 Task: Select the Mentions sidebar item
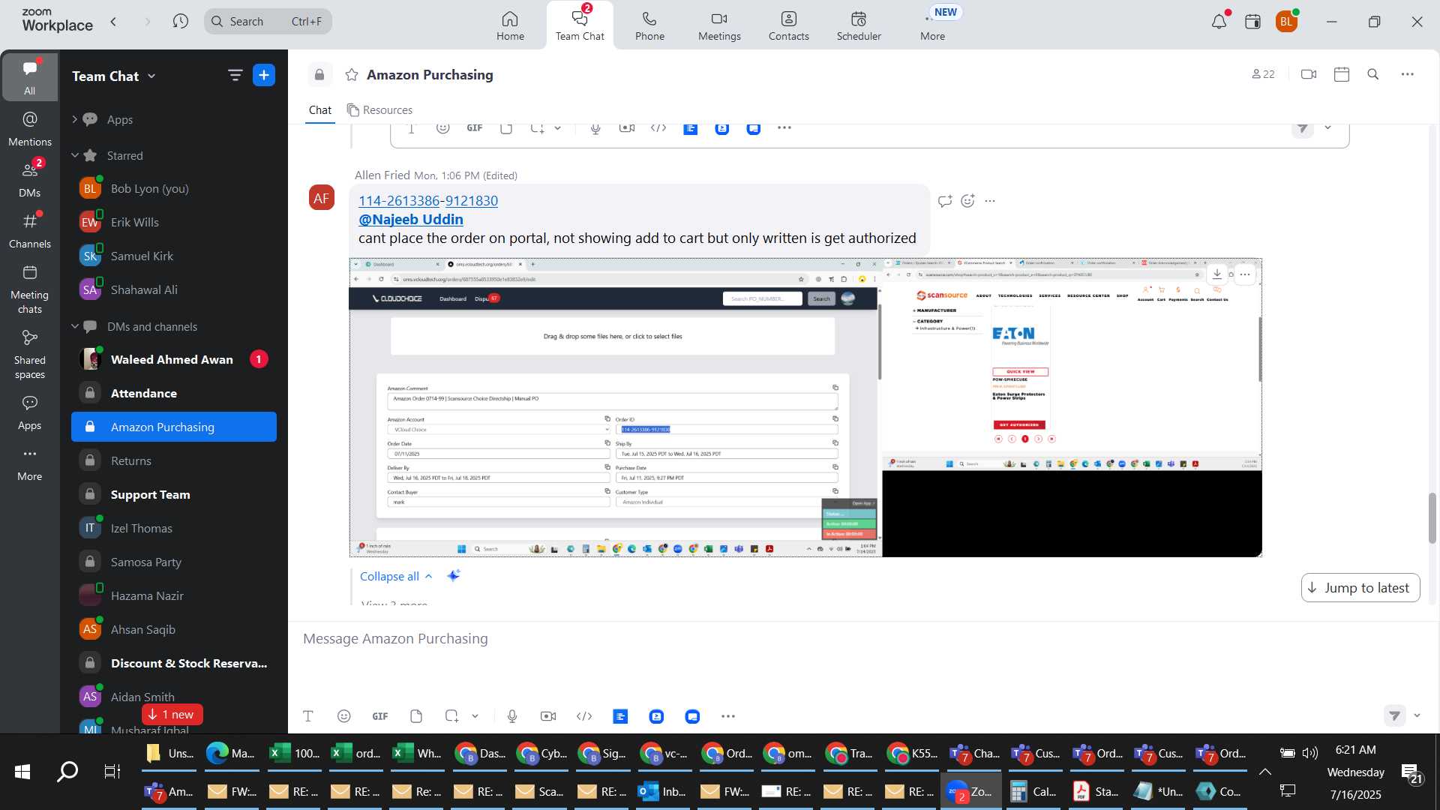(x=30, y=129)
